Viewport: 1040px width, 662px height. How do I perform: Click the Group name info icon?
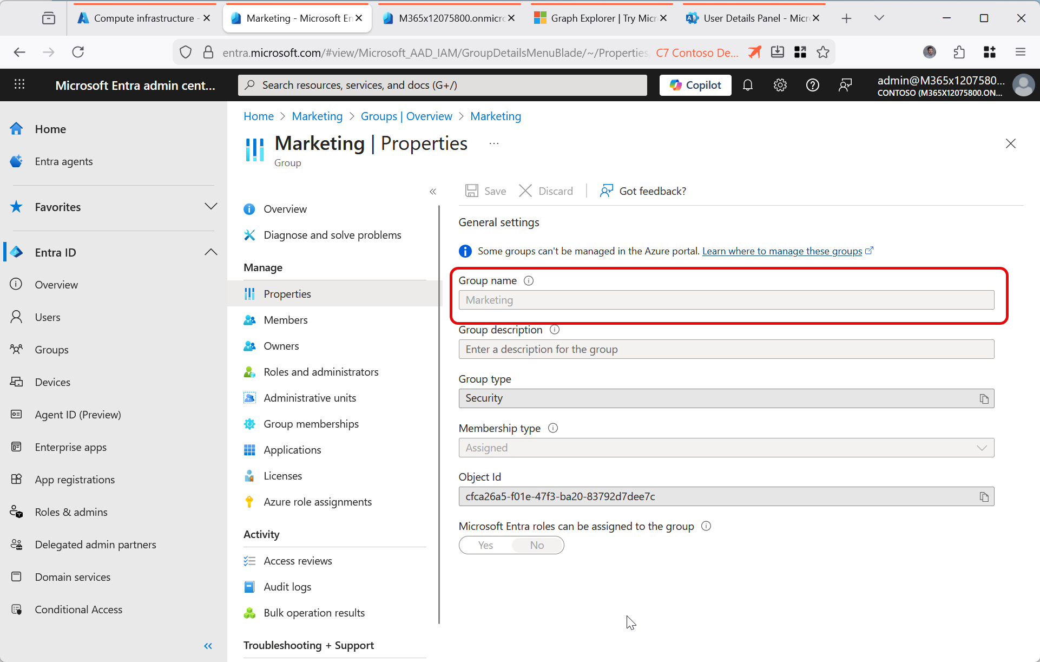tap(529, 281)
